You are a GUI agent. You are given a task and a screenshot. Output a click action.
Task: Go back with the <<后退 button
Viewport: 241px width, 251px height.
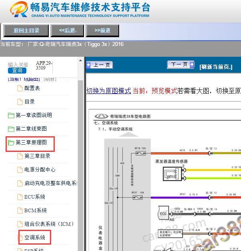68,30
